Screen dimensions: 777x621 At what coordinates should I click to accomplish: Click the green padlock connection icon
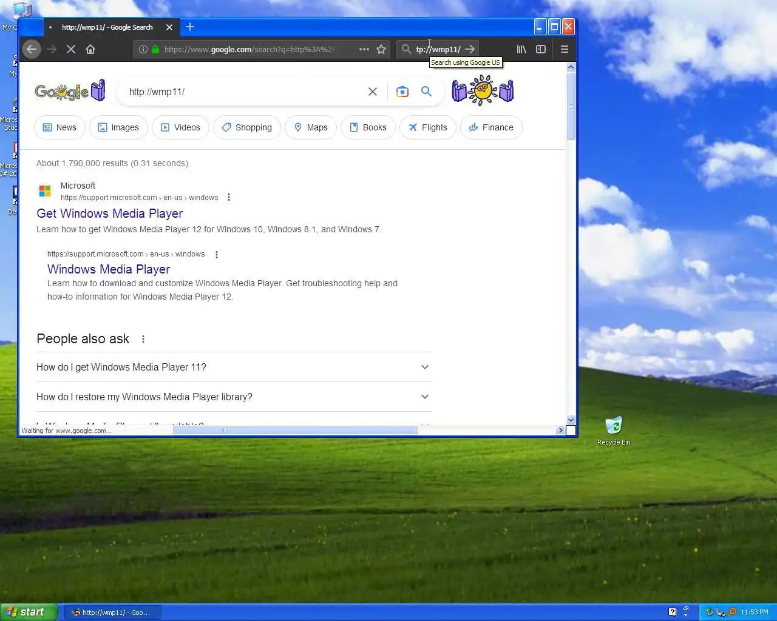tap(155, 49)
